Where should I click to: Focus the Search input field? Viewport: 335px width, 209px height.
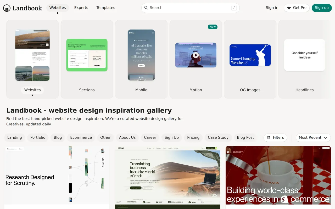tap(191, 8)
